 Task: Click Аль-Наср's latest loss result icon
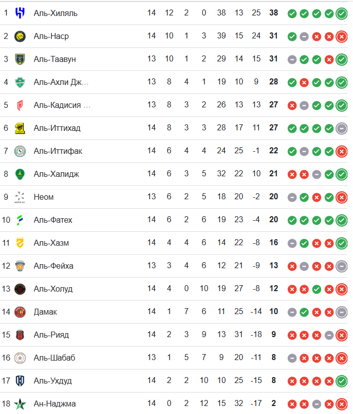tap(341, 36)
